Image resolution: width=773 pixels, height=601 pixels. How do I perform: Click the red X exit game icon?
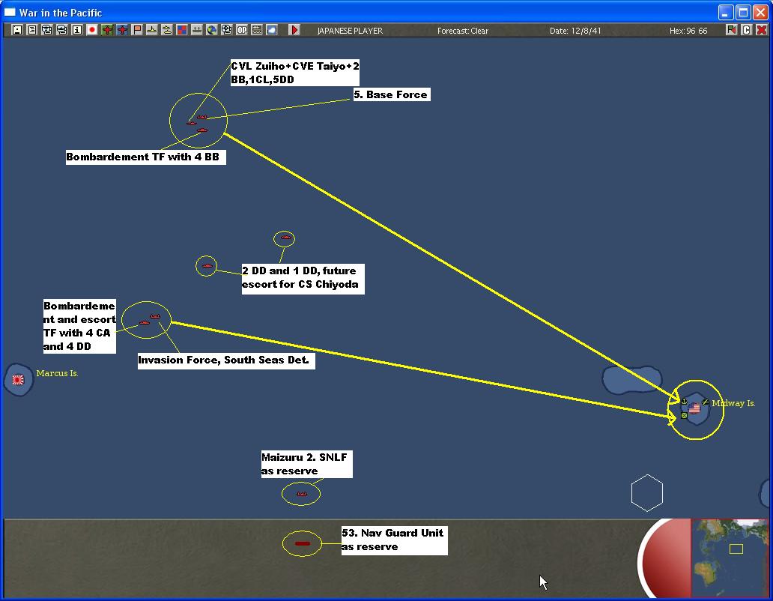[761, 30]
